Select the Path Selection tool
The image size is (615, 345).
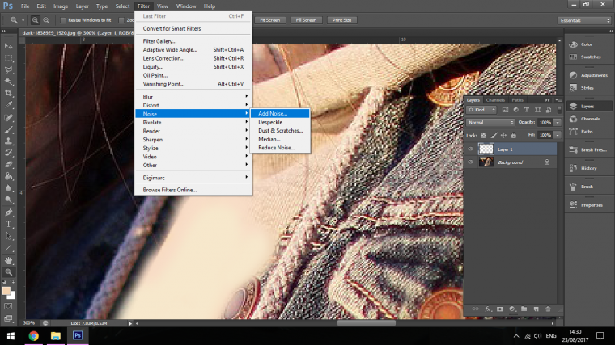point(8,236)
